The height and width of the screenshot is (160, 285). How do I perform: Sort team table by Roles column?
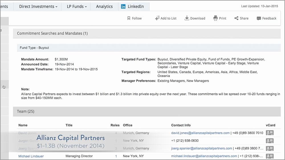(115, 125)
